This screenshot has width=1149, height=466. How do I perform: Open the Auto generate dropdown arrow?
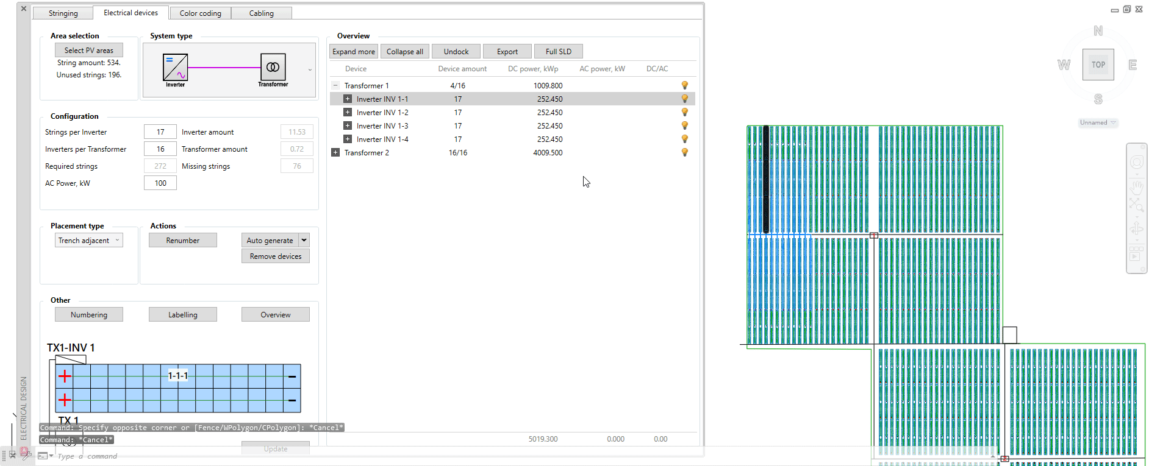click(304, 240)
